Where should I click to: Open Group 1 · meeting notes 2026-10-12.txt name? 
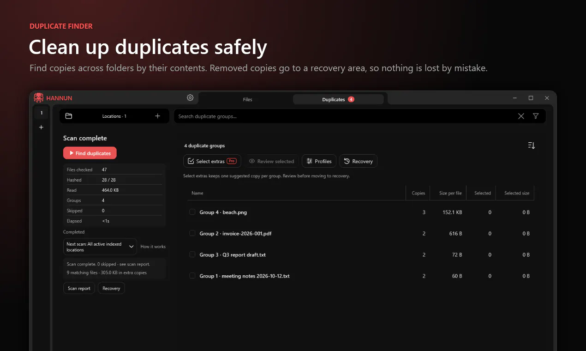click(245, 276)
